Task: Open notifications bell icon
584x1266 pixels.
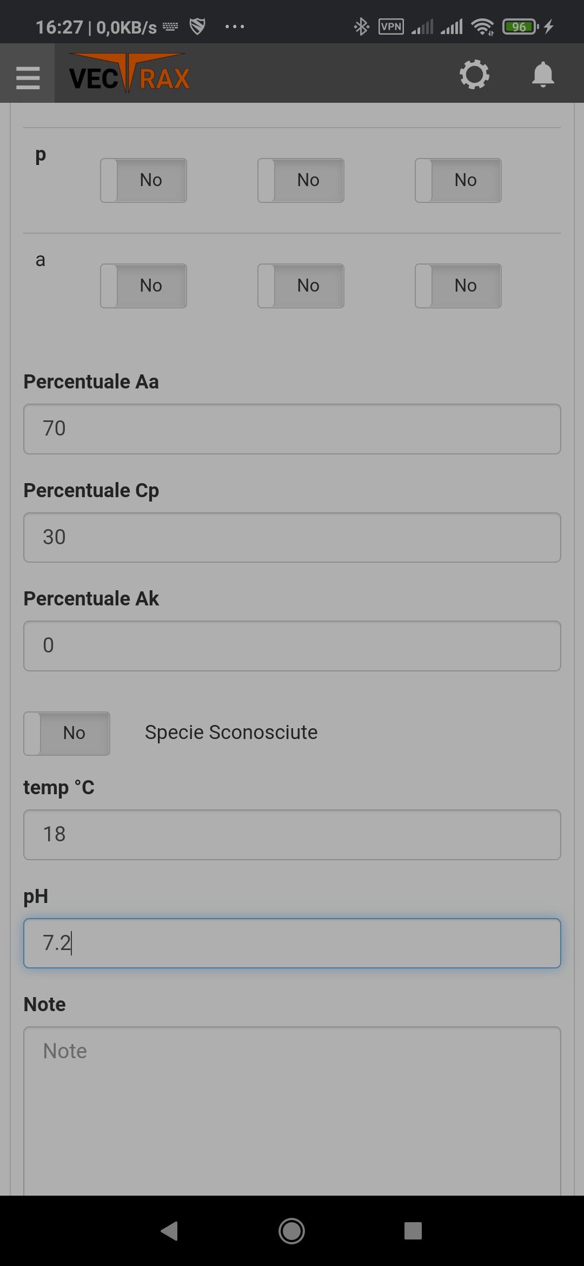Action: pos(543,75)
